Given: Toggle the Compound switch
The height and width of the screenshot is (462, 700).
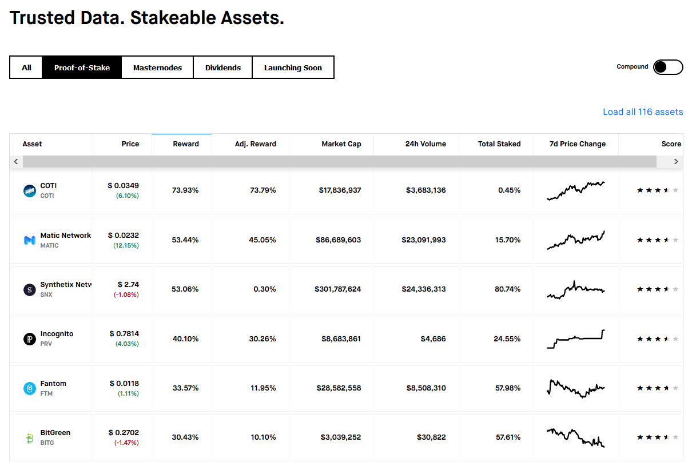Looking at the screenshot, I should [x=668, y=67].
